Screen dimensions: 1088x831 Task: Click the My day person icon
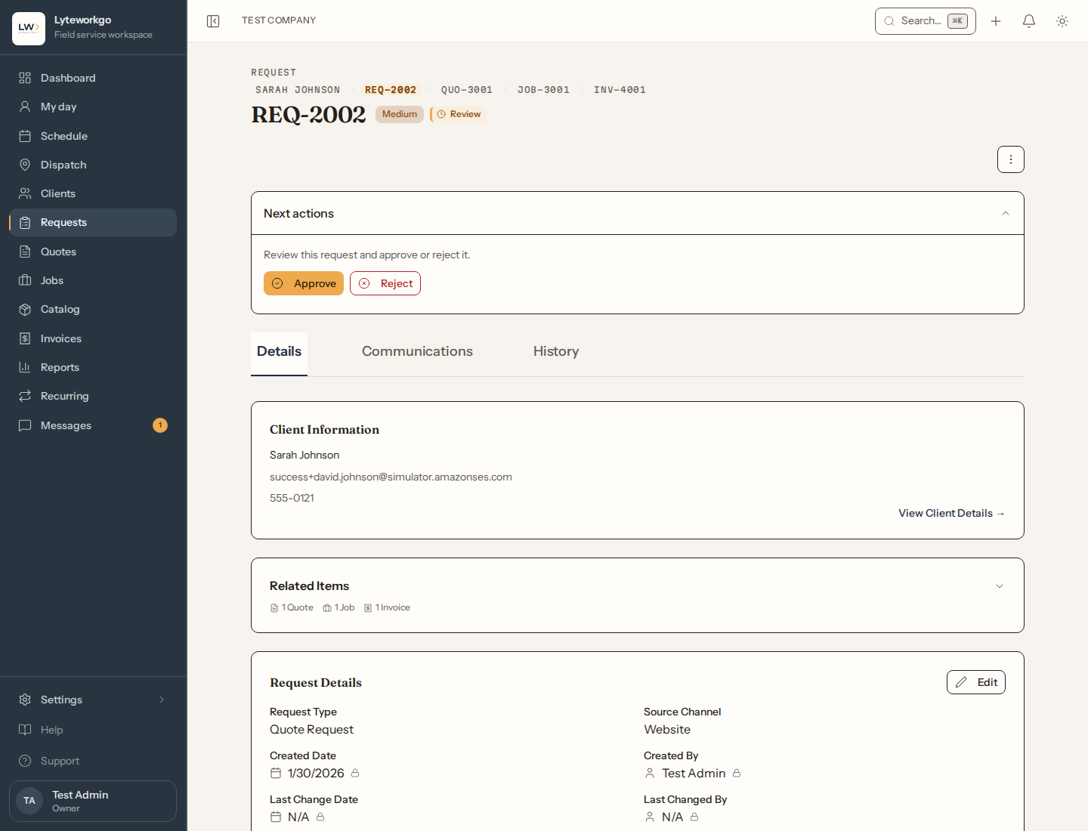(25, 107)
